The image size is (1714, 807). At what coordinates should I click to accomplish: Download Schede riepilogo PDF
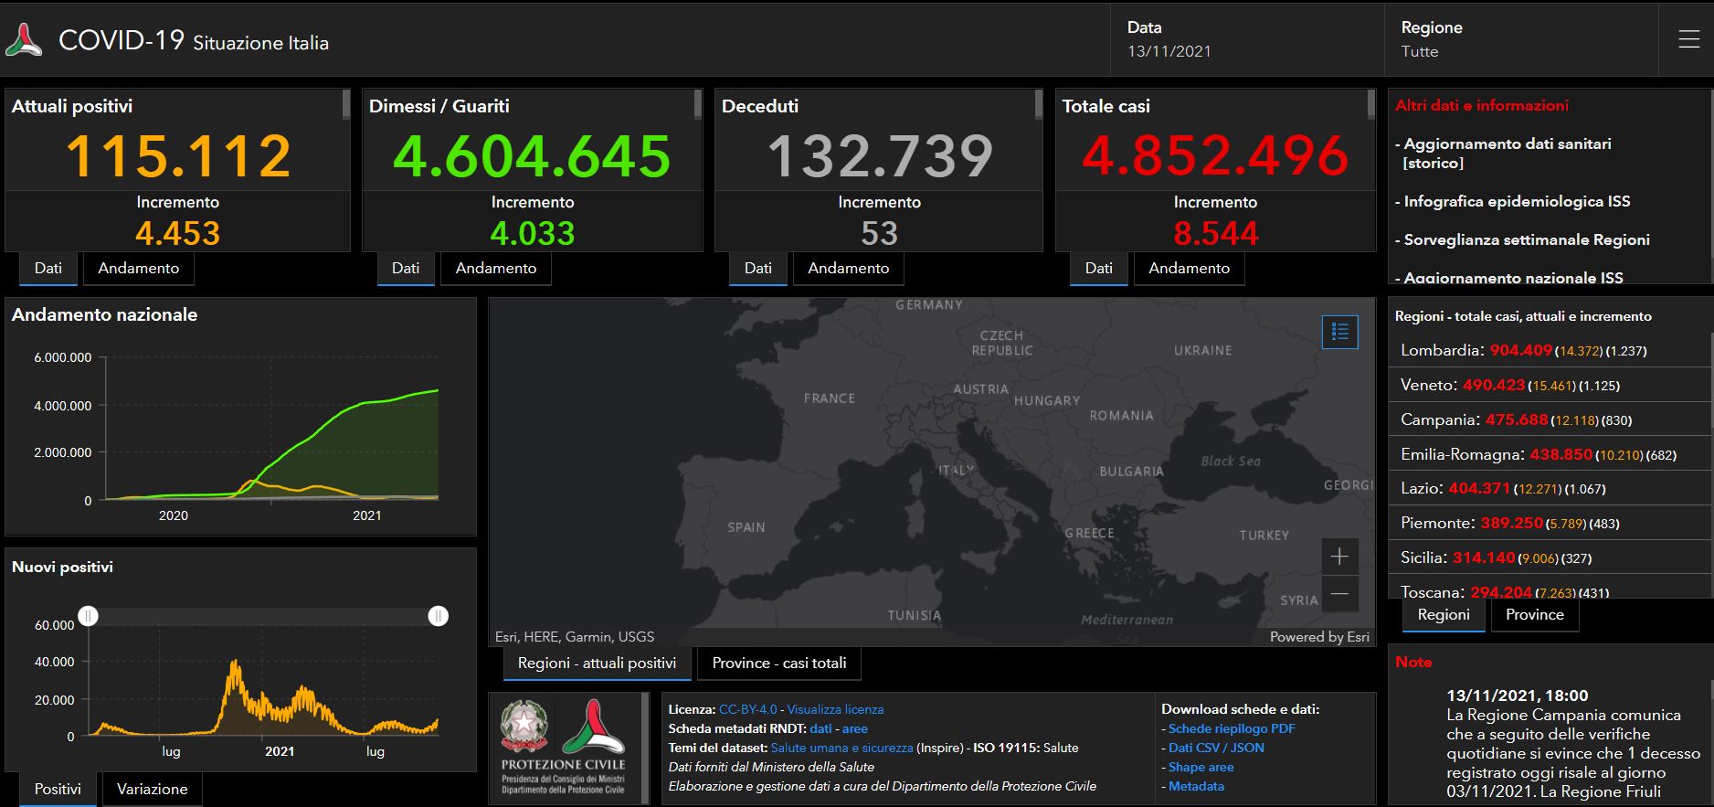tap(1231, 728)
